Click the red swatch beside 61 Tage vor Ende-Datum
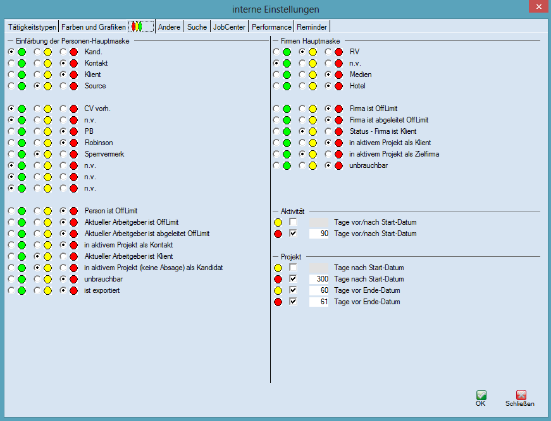 [x=278, y=302]
